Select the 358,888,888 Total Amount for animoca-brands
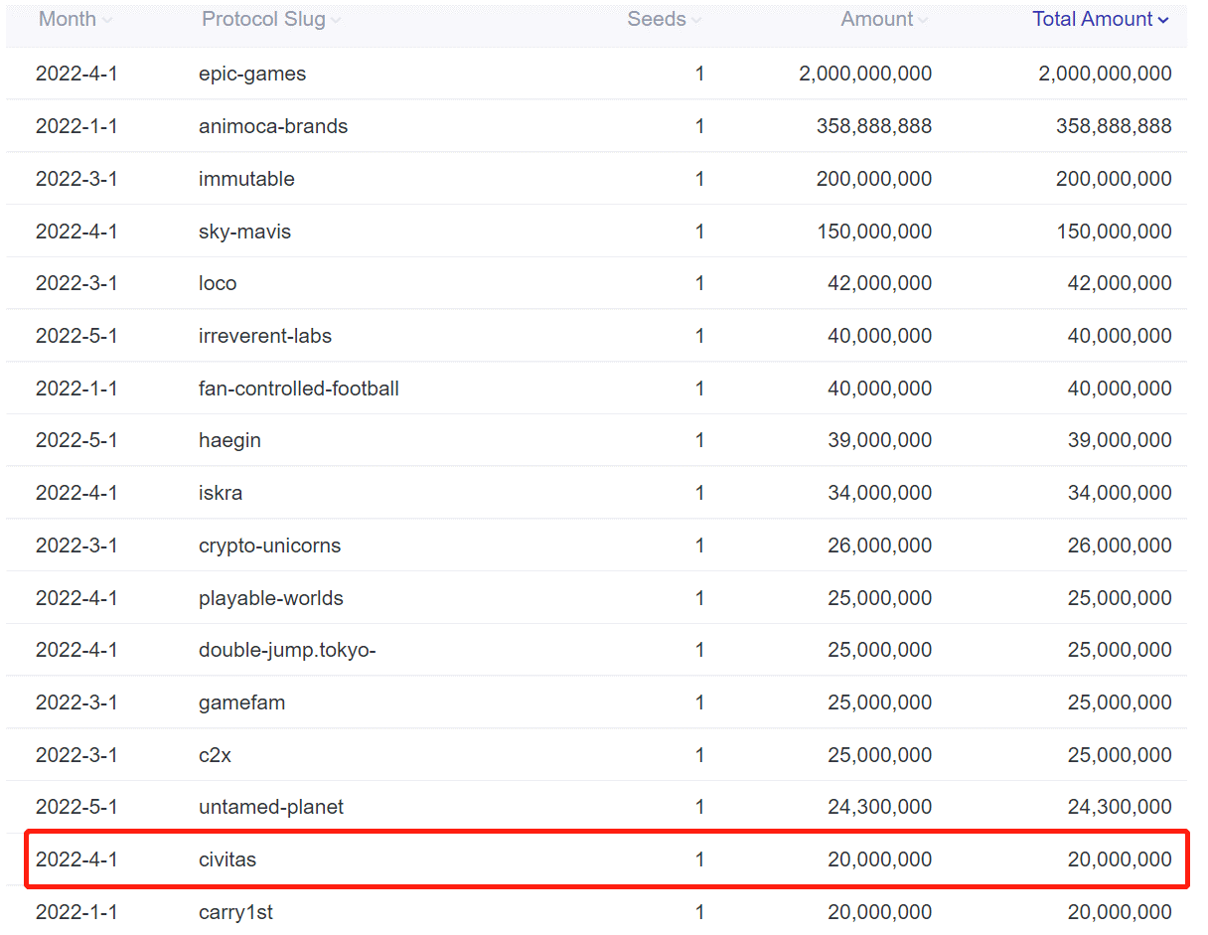This screenshot has height=935, width=1208. (x=1114, y=126)
